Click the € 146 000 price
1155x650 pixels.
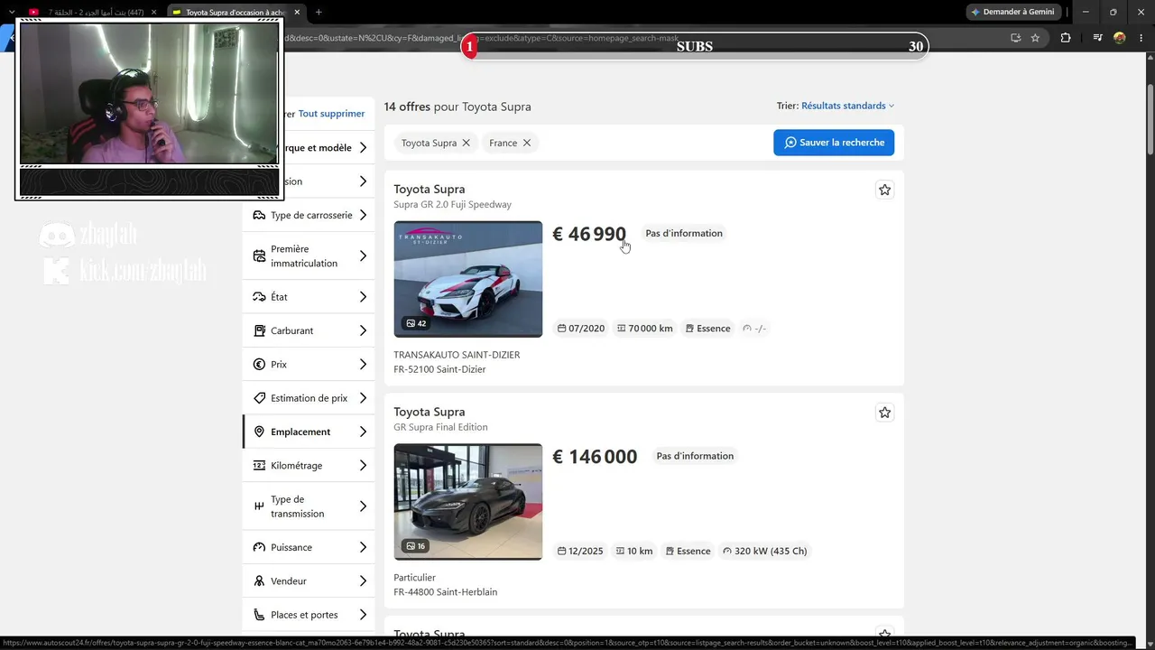[595, 457]
